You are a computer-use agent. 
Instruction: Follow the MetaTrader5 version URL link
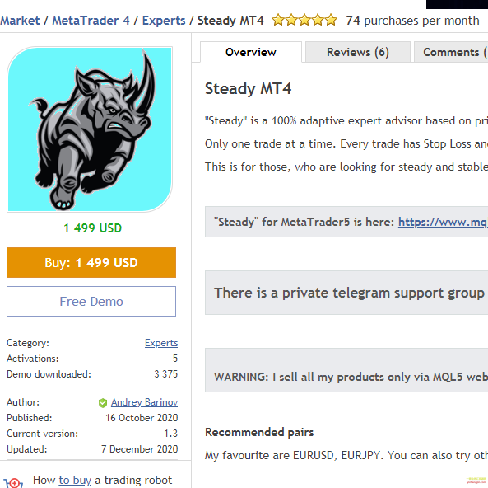[x=444, y=222]
